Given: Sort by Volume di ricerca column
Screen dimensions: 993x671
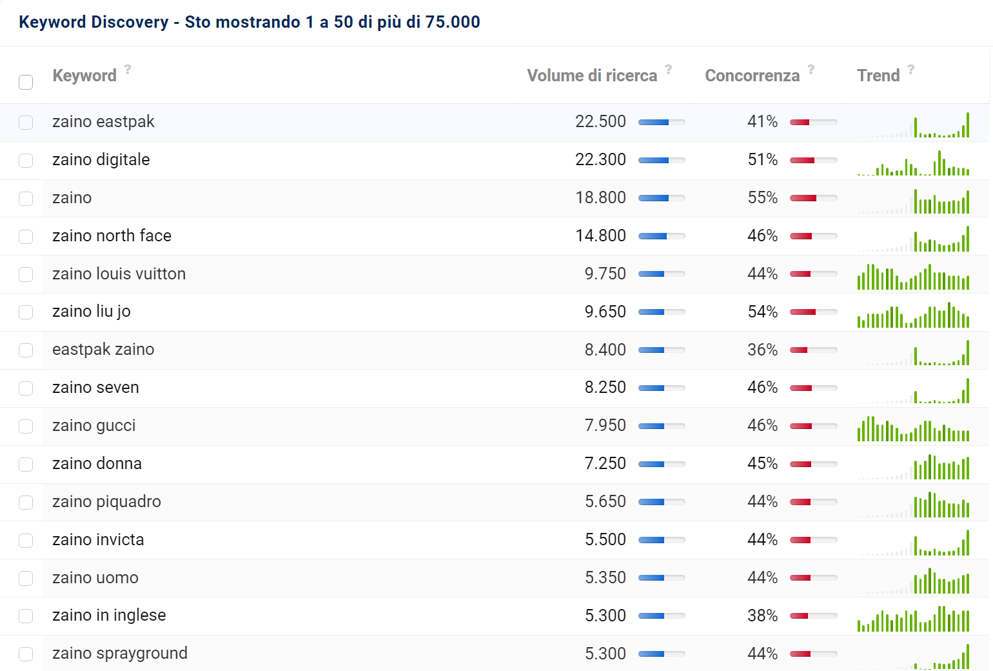Looking at the screenshot, I should coord(592,75).
